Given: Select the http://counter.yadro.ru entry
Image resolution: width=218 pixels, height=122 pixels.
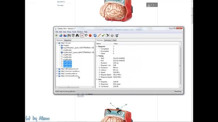Looking at the screenshot, I should pos(69,74).
